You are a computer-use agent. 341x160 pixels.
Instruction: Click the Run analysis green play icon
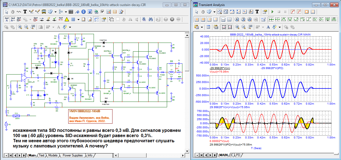point(272,12)
